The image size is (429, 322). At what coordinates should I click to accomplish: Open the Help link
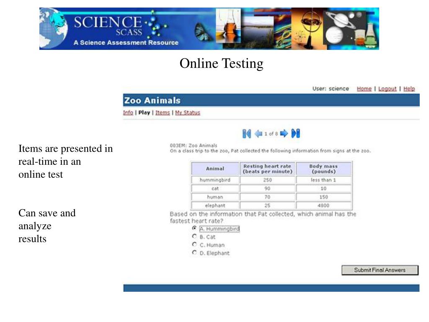coord(409,89)
